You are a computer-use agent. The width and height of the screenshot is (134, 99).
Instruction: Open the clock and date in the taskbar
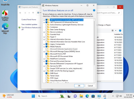tap(128, 96)
